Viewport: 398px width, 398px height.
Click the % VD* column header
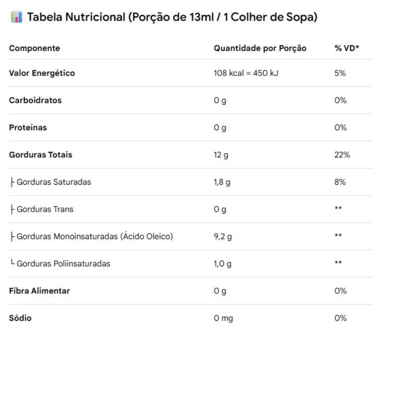tap(347, 48)
